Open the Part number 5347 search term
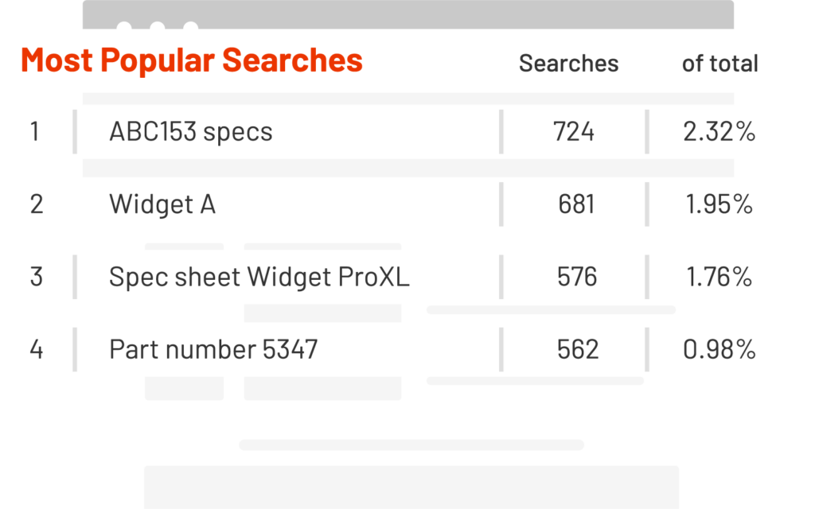 [213, 349]
